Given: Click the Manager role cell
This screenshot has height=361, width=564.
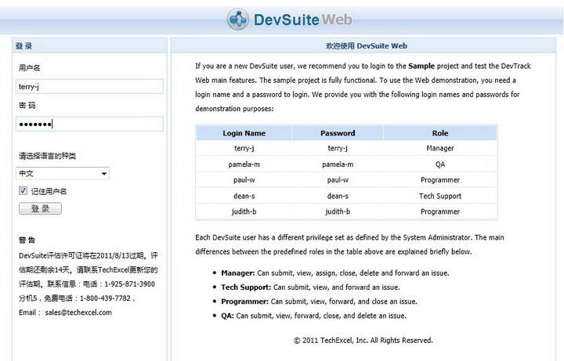Looking at the screenshot, I should coord(440,148).
